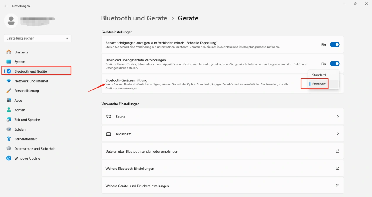Open Bildschirm settings with the chevron
The width and height of the screenshot is (372, 197).
pyautogui.click(x=337, y=134)
